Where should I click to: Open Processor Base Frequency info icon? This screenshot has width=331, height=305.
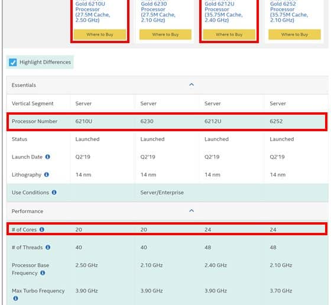tap(43, 273)
